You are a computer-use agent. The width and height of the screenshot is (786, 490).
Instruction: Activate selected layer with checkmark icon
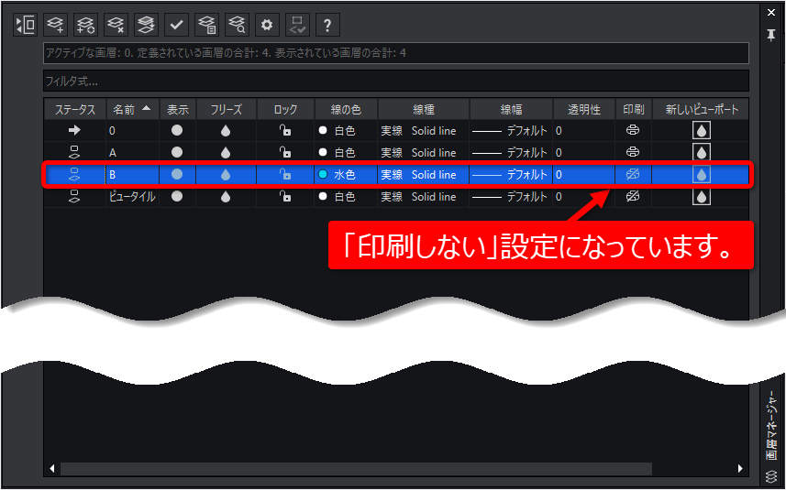pos(176,25)
